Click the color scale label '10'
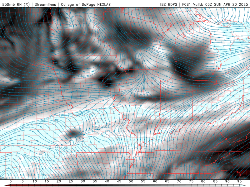Viewport: 250px width, 187px height. click(35, 181)
